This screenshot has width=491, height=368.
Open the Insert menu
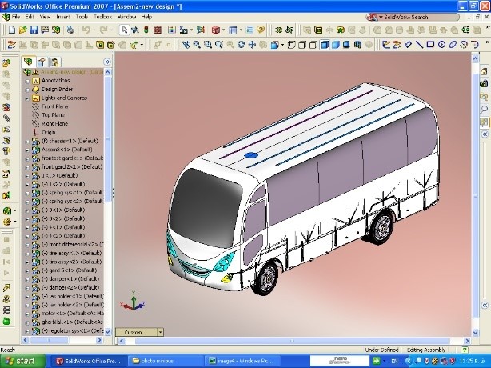coord(63,16)
